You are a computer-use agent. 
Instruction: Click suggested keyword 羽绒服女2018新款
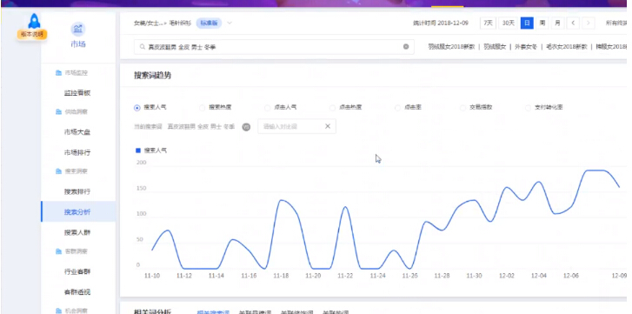[451, 47]
